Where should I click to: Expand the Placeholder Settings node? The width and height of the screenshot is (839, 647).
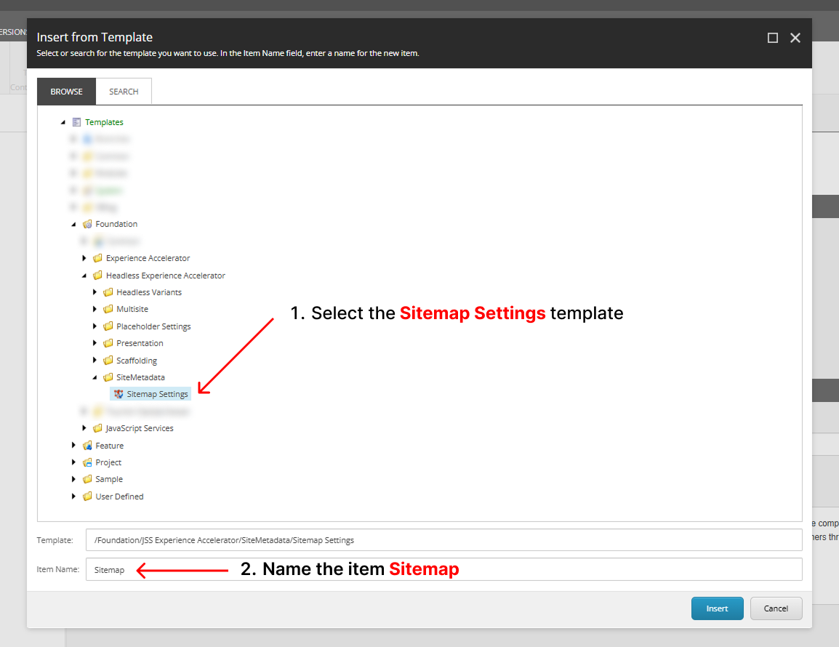[95, 326]
